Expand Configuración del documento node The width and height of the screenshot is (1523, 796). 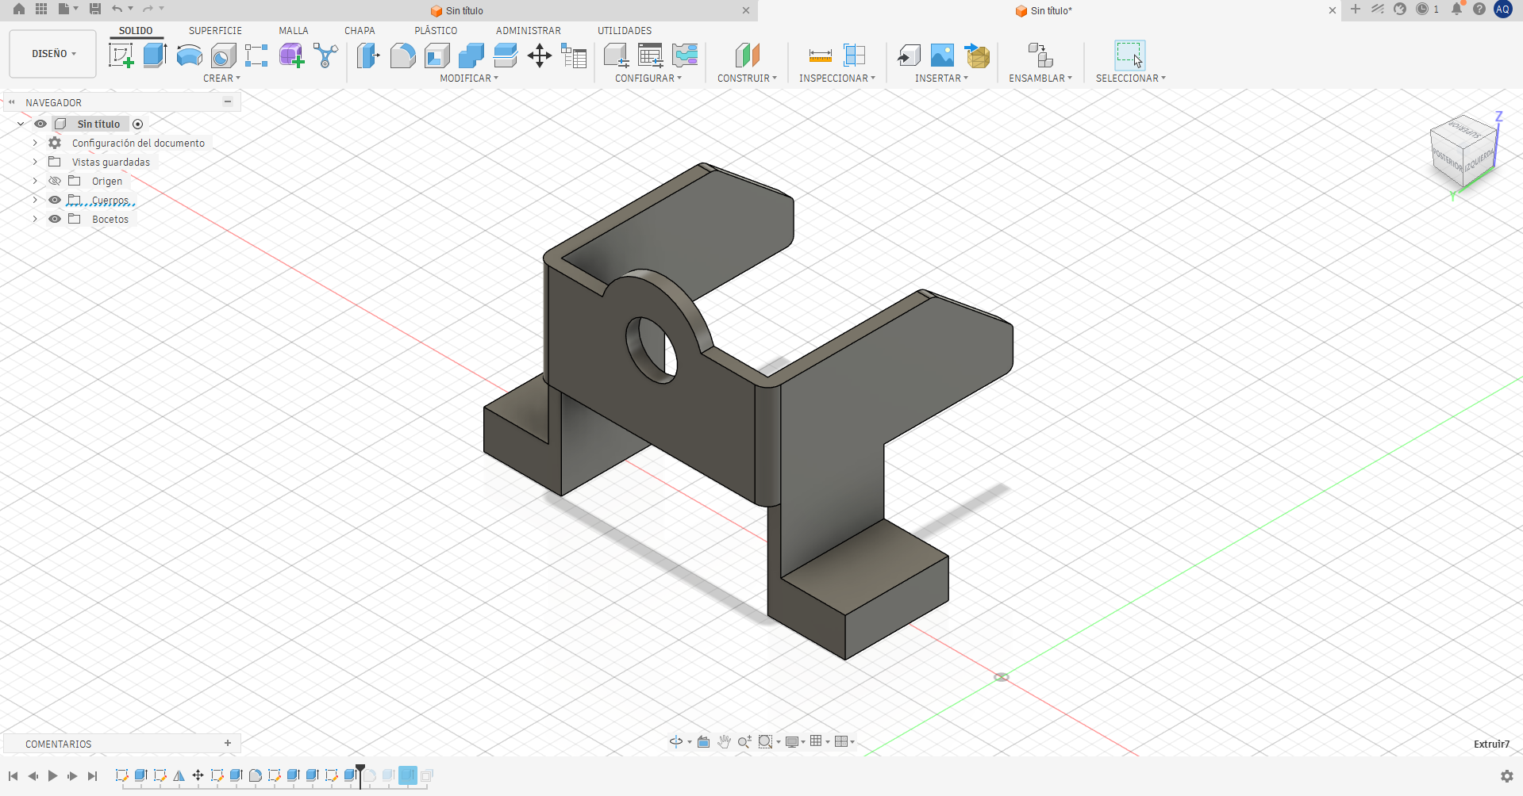(x=35, y=143)
